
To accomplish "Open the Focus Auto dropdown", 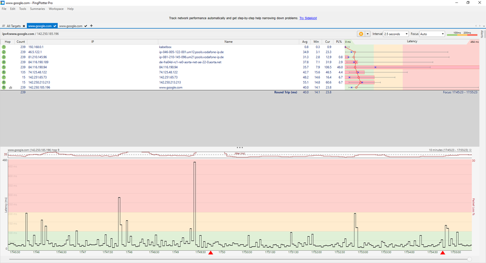I will [432, 34].
